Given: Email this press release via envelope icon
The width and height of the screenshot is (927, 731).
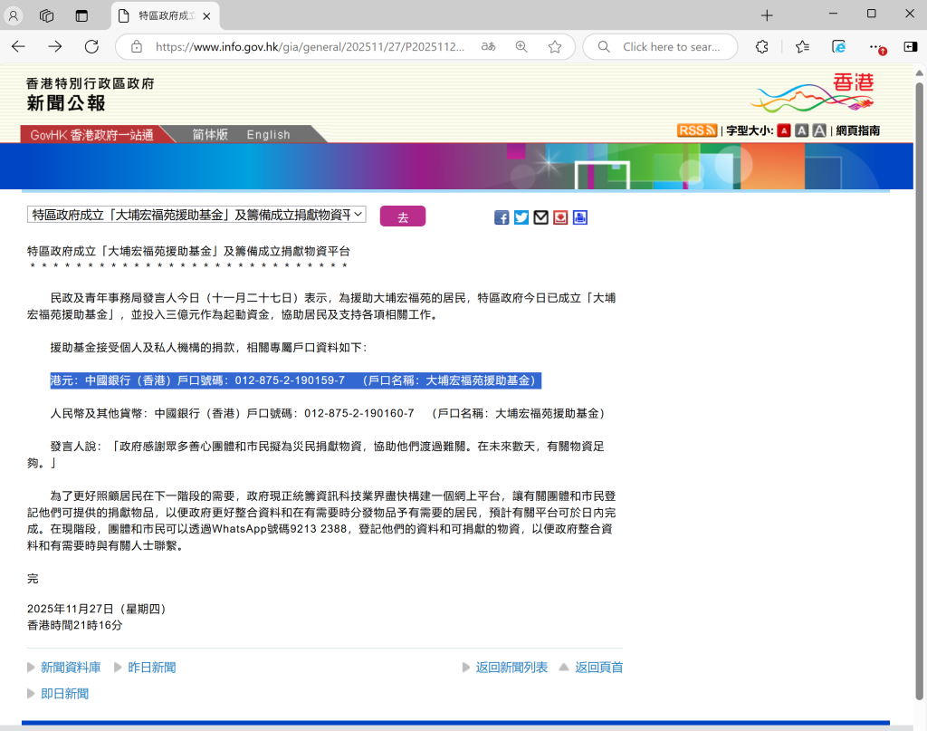Looking at the screenshot, I should coord(541,217).
